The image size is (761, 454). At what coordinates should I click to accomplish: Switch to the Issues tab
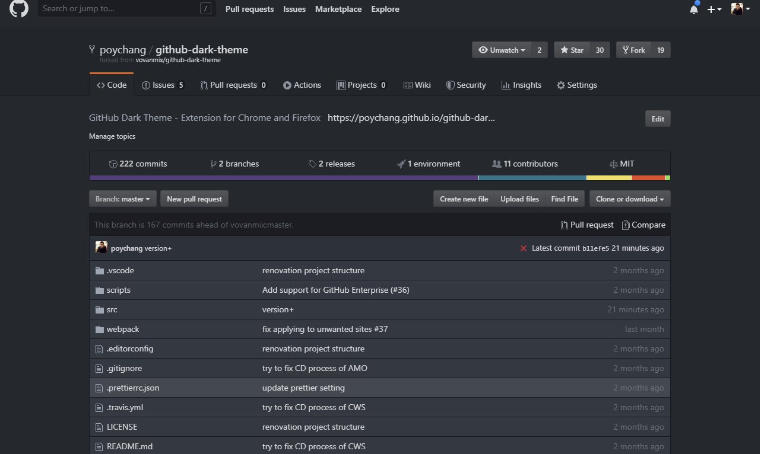pyautogui.click(x=163, y=85)
